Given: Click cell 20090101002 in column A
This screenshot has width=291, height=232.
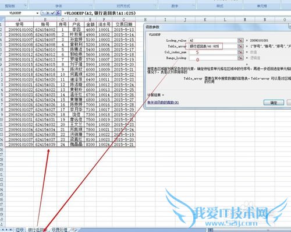Looking at the screenshot, I should pyautogui.click(x=19, y=30).
